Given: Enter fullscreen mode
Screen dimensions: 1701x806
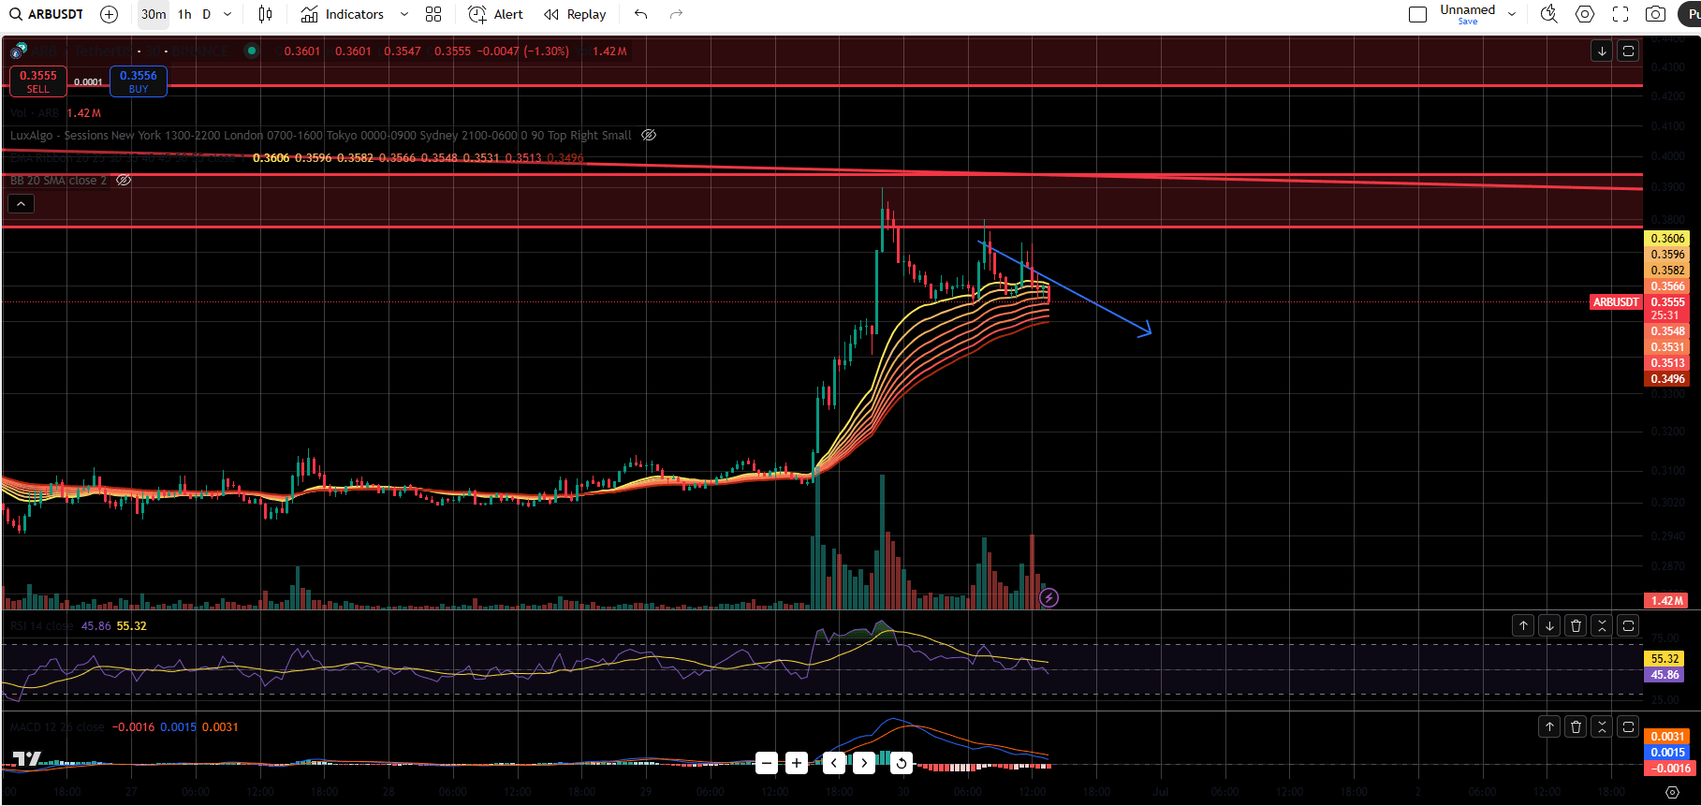Looking at the screenshot, I should (1620, 14).
